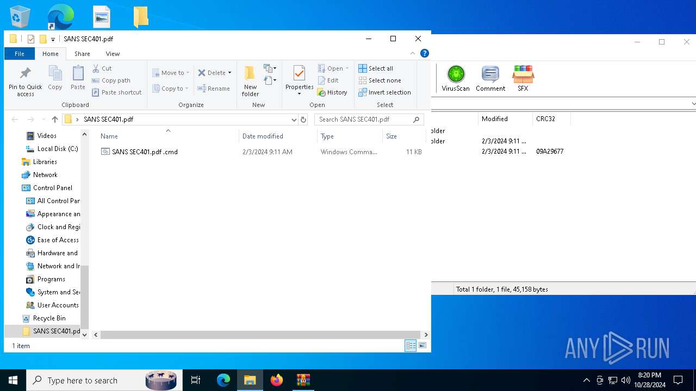
Task: Open the Copy to dropdown
Action: [170, 89]
